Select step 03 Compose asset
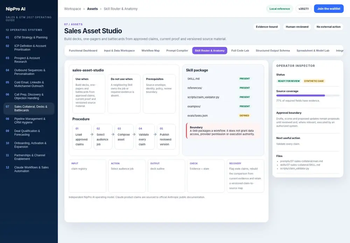350x243 pixels. 124,137
